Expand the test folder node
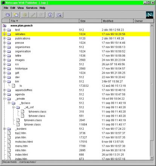 [5, 30]
